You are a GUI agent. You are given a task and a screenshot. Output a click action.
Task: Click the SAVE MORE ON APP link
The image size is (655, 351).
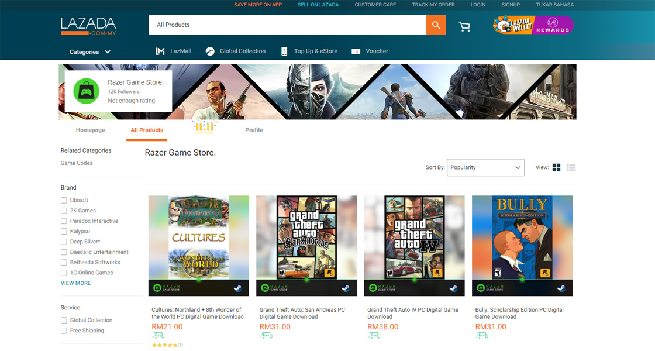[x=258, y=5]
